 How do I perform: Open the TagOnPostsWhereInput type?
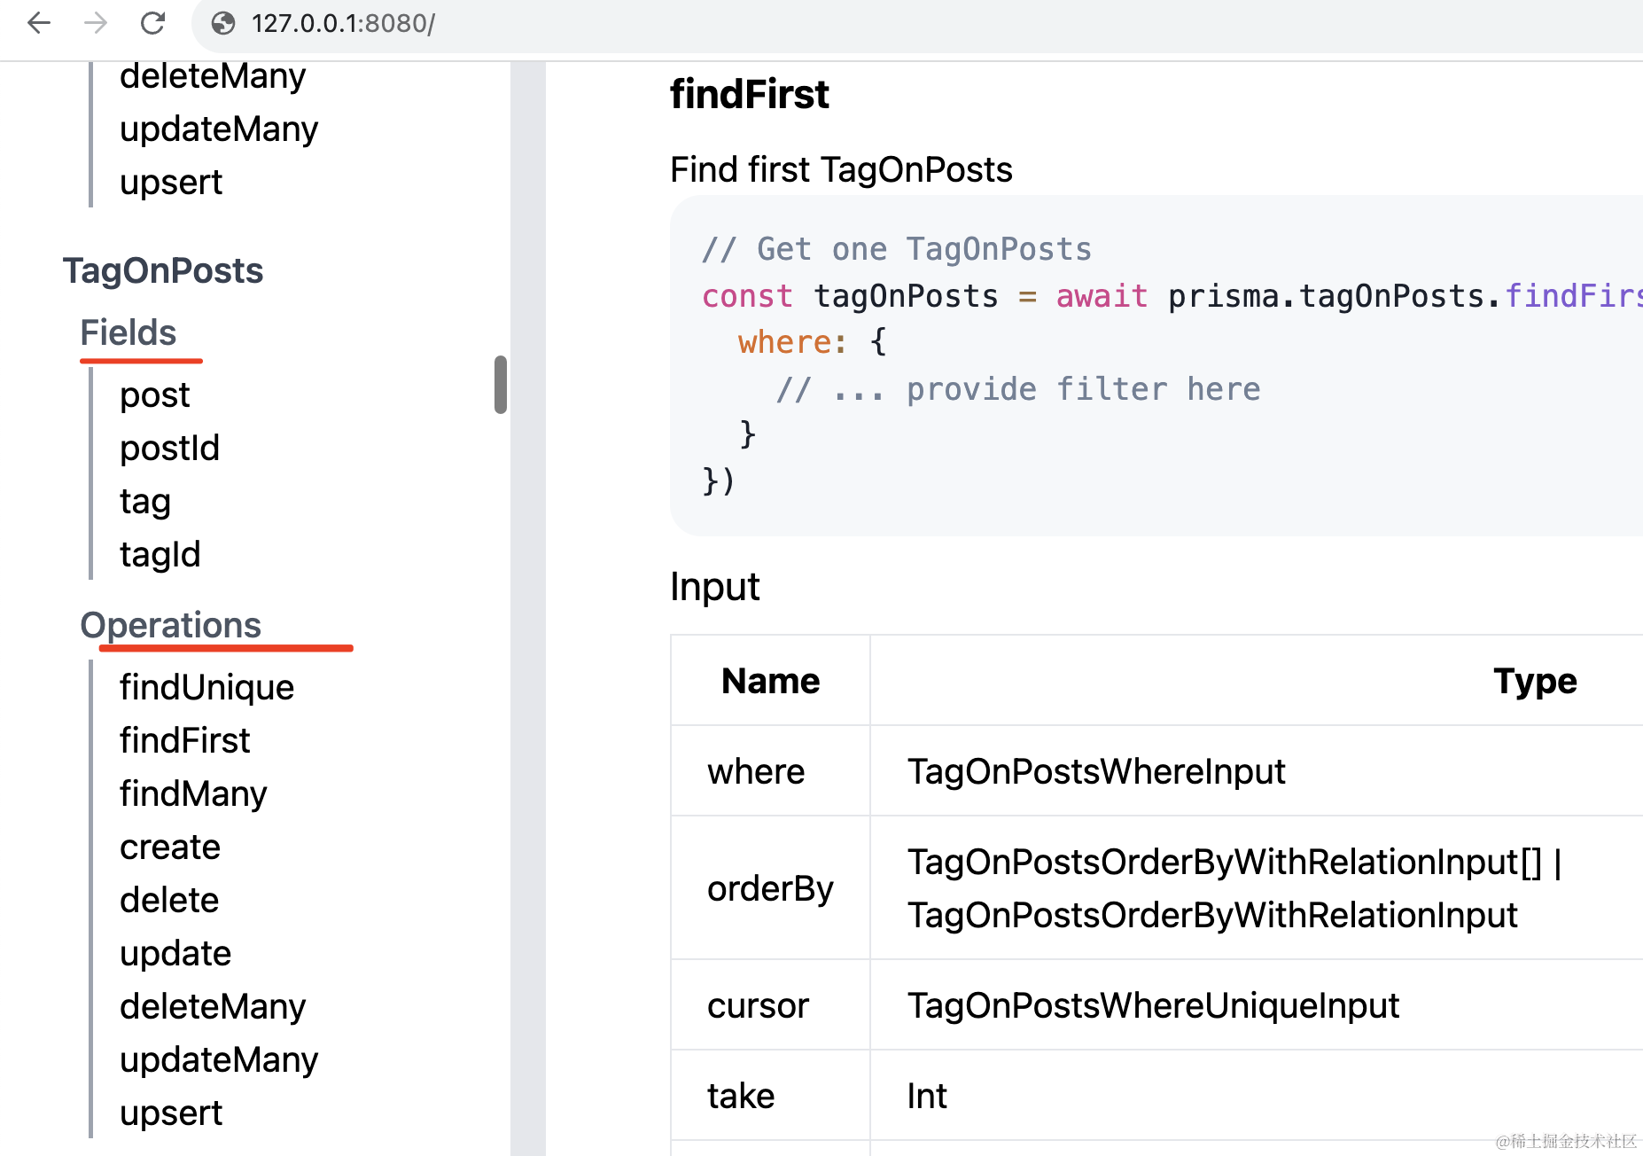tap(1095, 771)
